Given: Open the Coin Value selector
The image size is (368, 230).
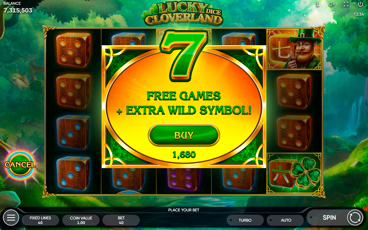Looking at the screenshot, I should [x=81, y=220].
